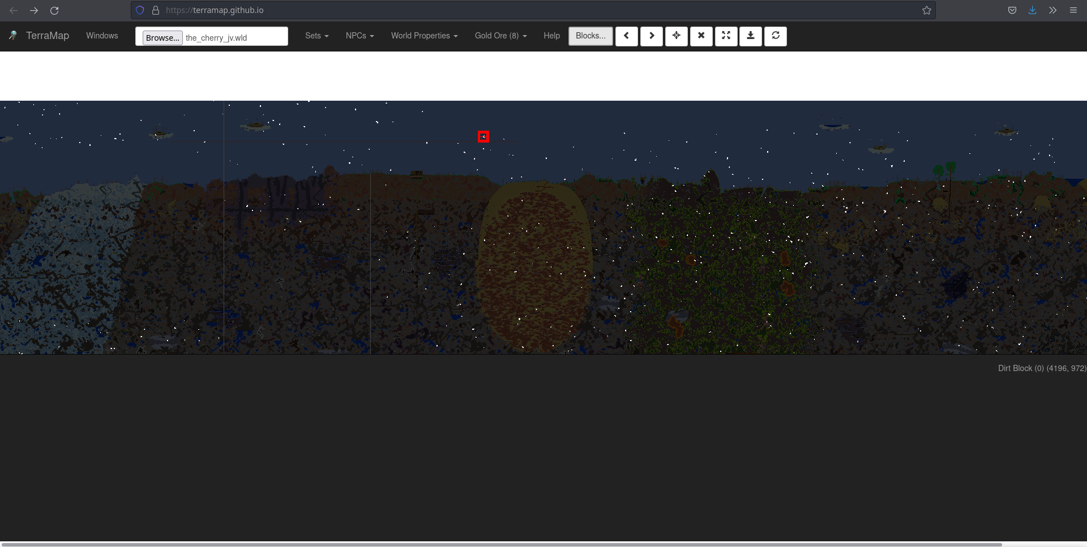Image resolution: width=1087 pixels, height=547 pixels.
Task: Clear highlights with the X icon
Action: click(701, 36)
